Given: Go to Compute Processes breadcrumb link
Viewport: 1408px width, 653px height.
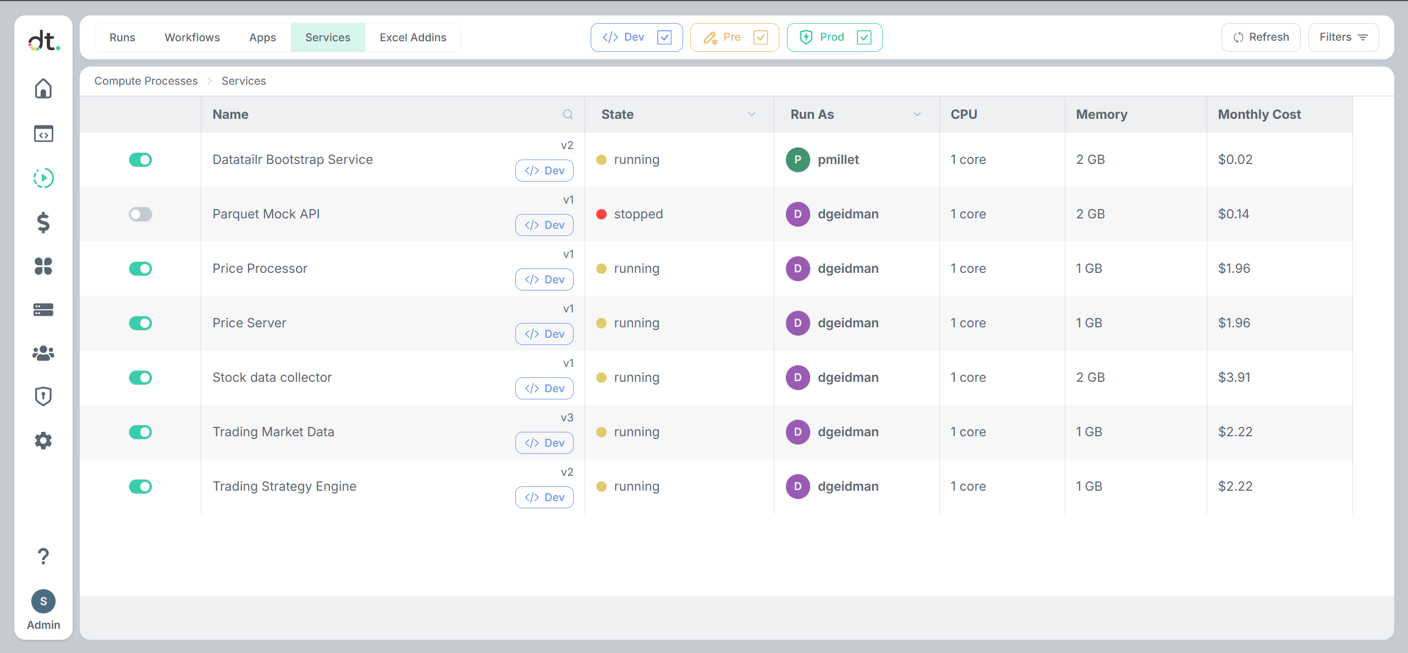Looking at the screenshot, I should [146, 81].
